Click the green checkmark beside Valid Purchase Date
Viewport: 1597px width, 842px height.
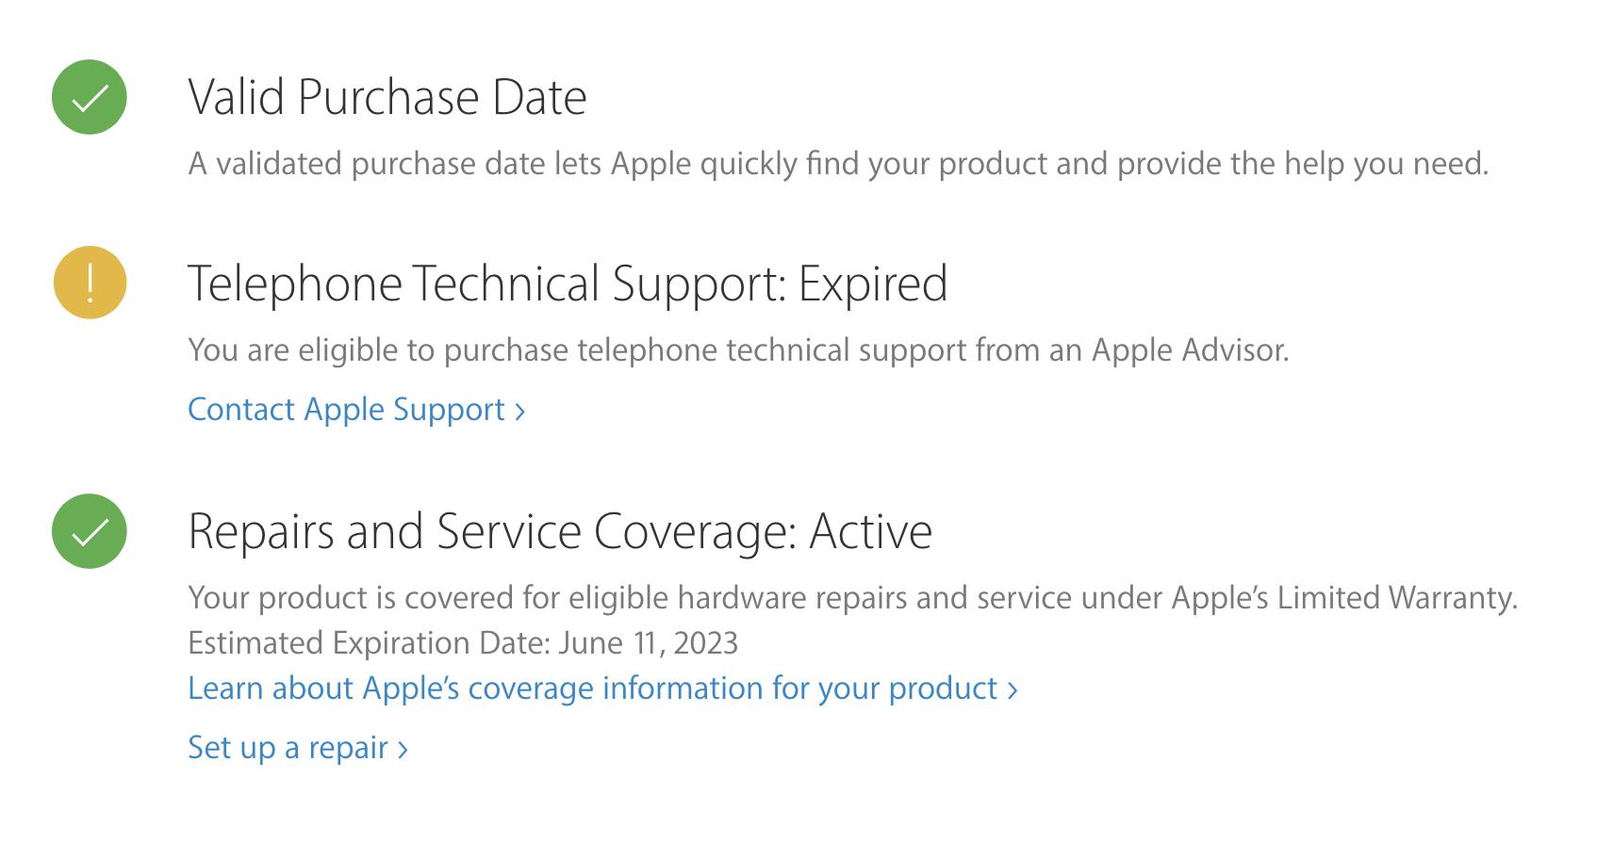(90, 97)
